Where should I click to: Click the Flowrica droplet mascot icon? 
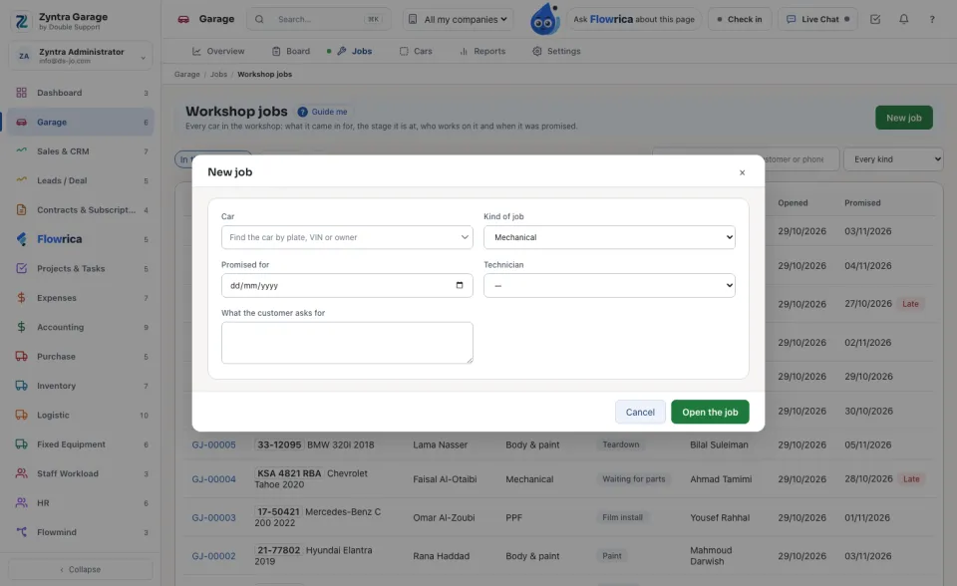tap(544, 19)
